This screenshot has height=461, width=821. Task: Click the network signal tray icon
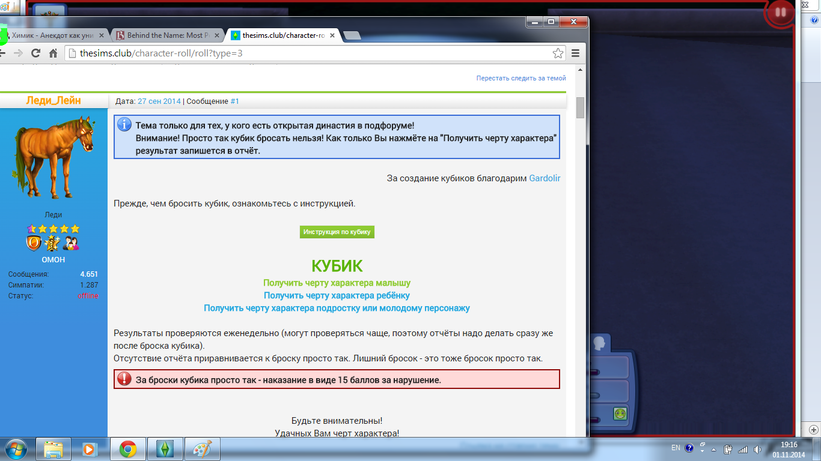(x=743, y=448)
